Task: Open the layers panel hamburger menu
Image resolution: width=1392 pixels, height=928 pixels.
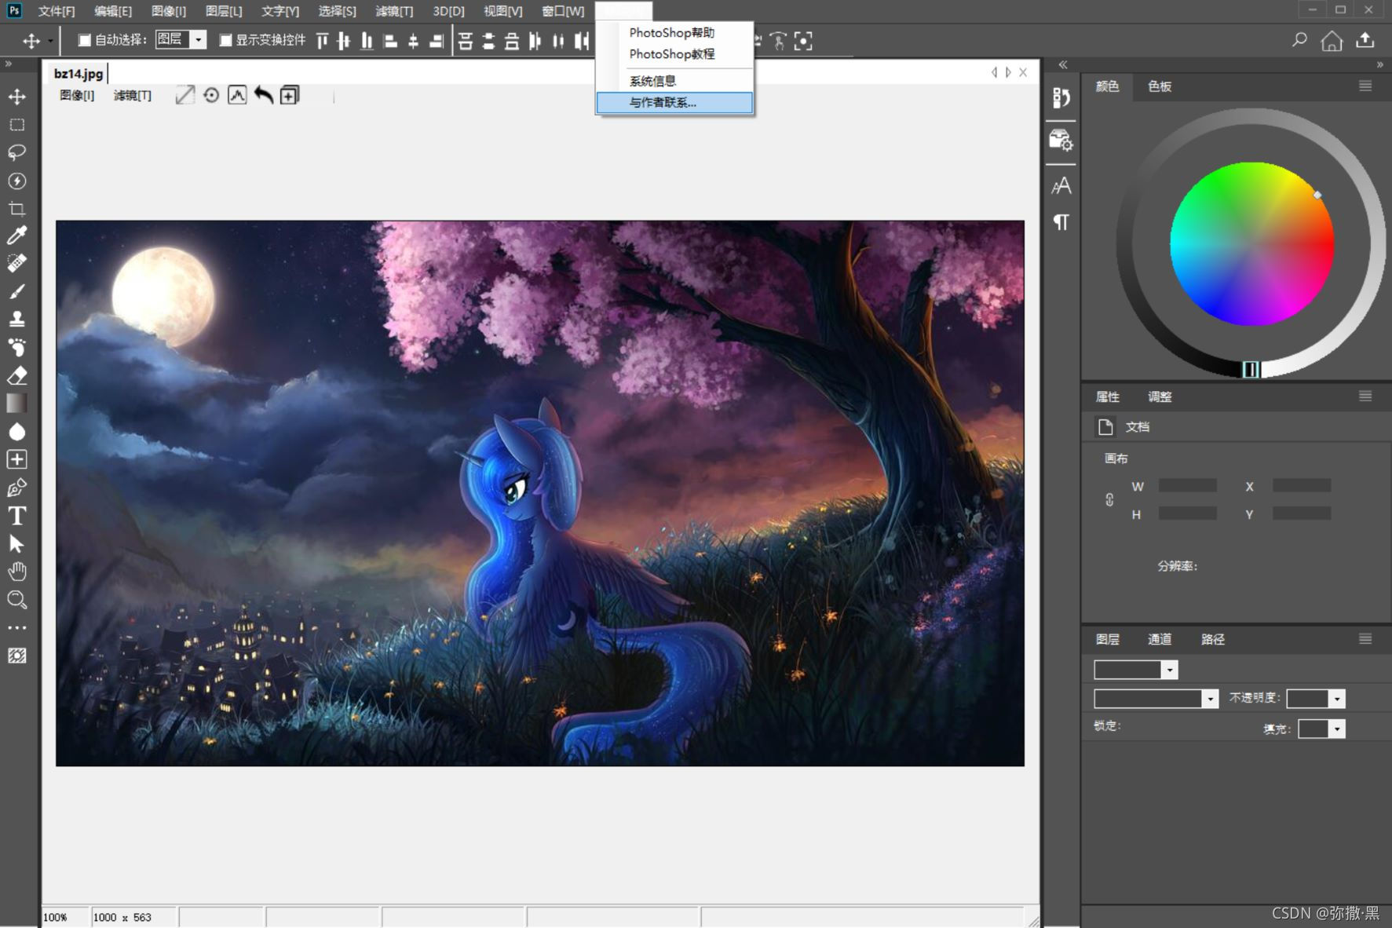Action: coord(1365,638)
